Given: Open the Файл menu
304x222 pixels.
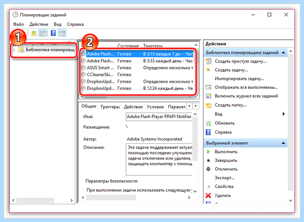Looking at the screenshot, I should click(18, 24).
